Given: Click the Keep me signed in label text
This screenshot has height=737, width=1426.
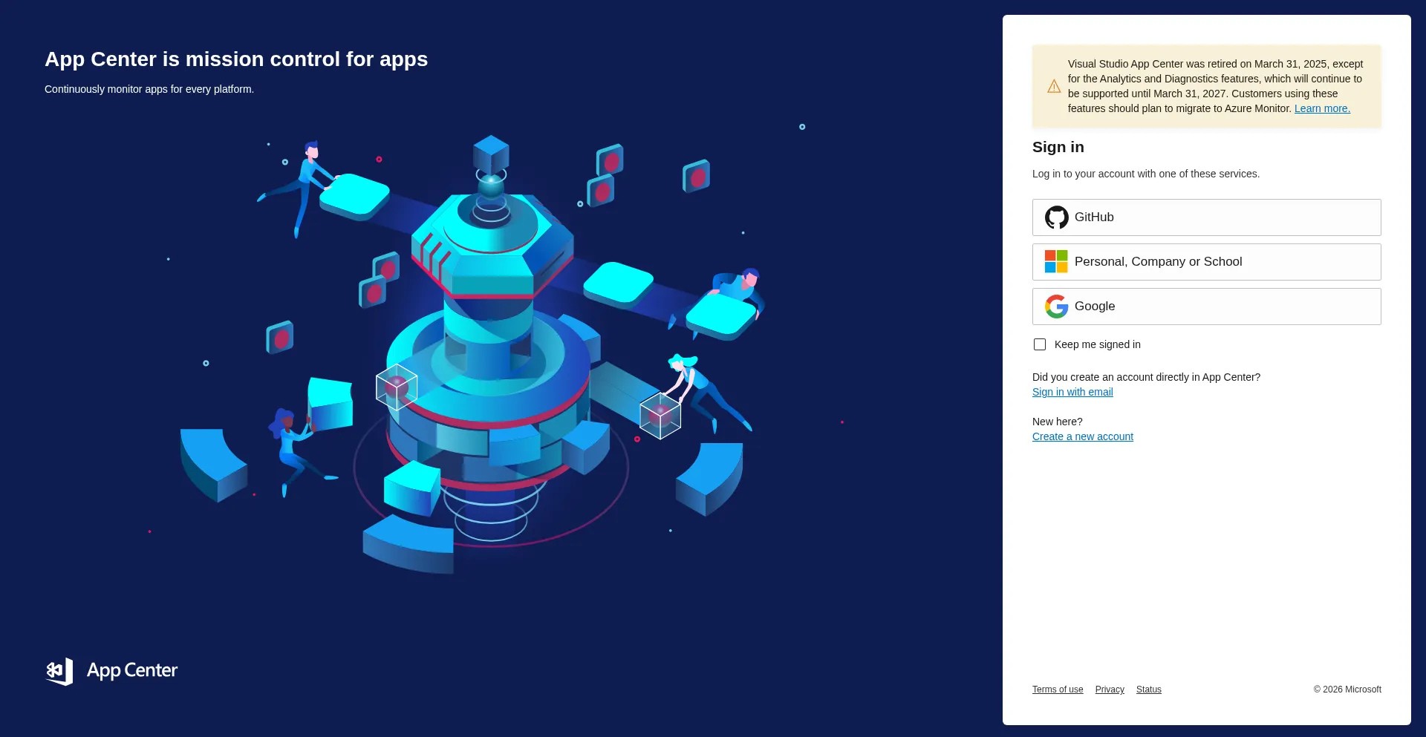Looking at the screenshot, I should (x=1097, y=344).
